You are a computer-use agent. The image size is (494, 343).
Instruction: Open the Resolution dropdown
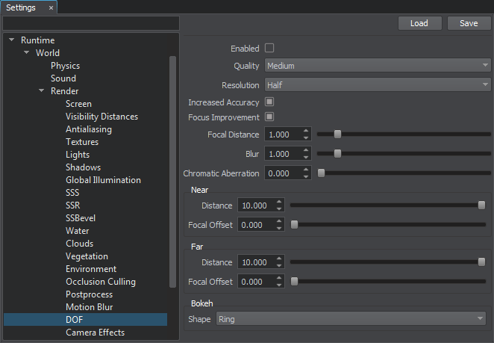click(x=378, y=85)
